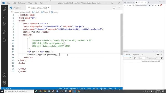Screen dimensions: 166x93
Task: Open the Selection menu
Action: point(22,3)
